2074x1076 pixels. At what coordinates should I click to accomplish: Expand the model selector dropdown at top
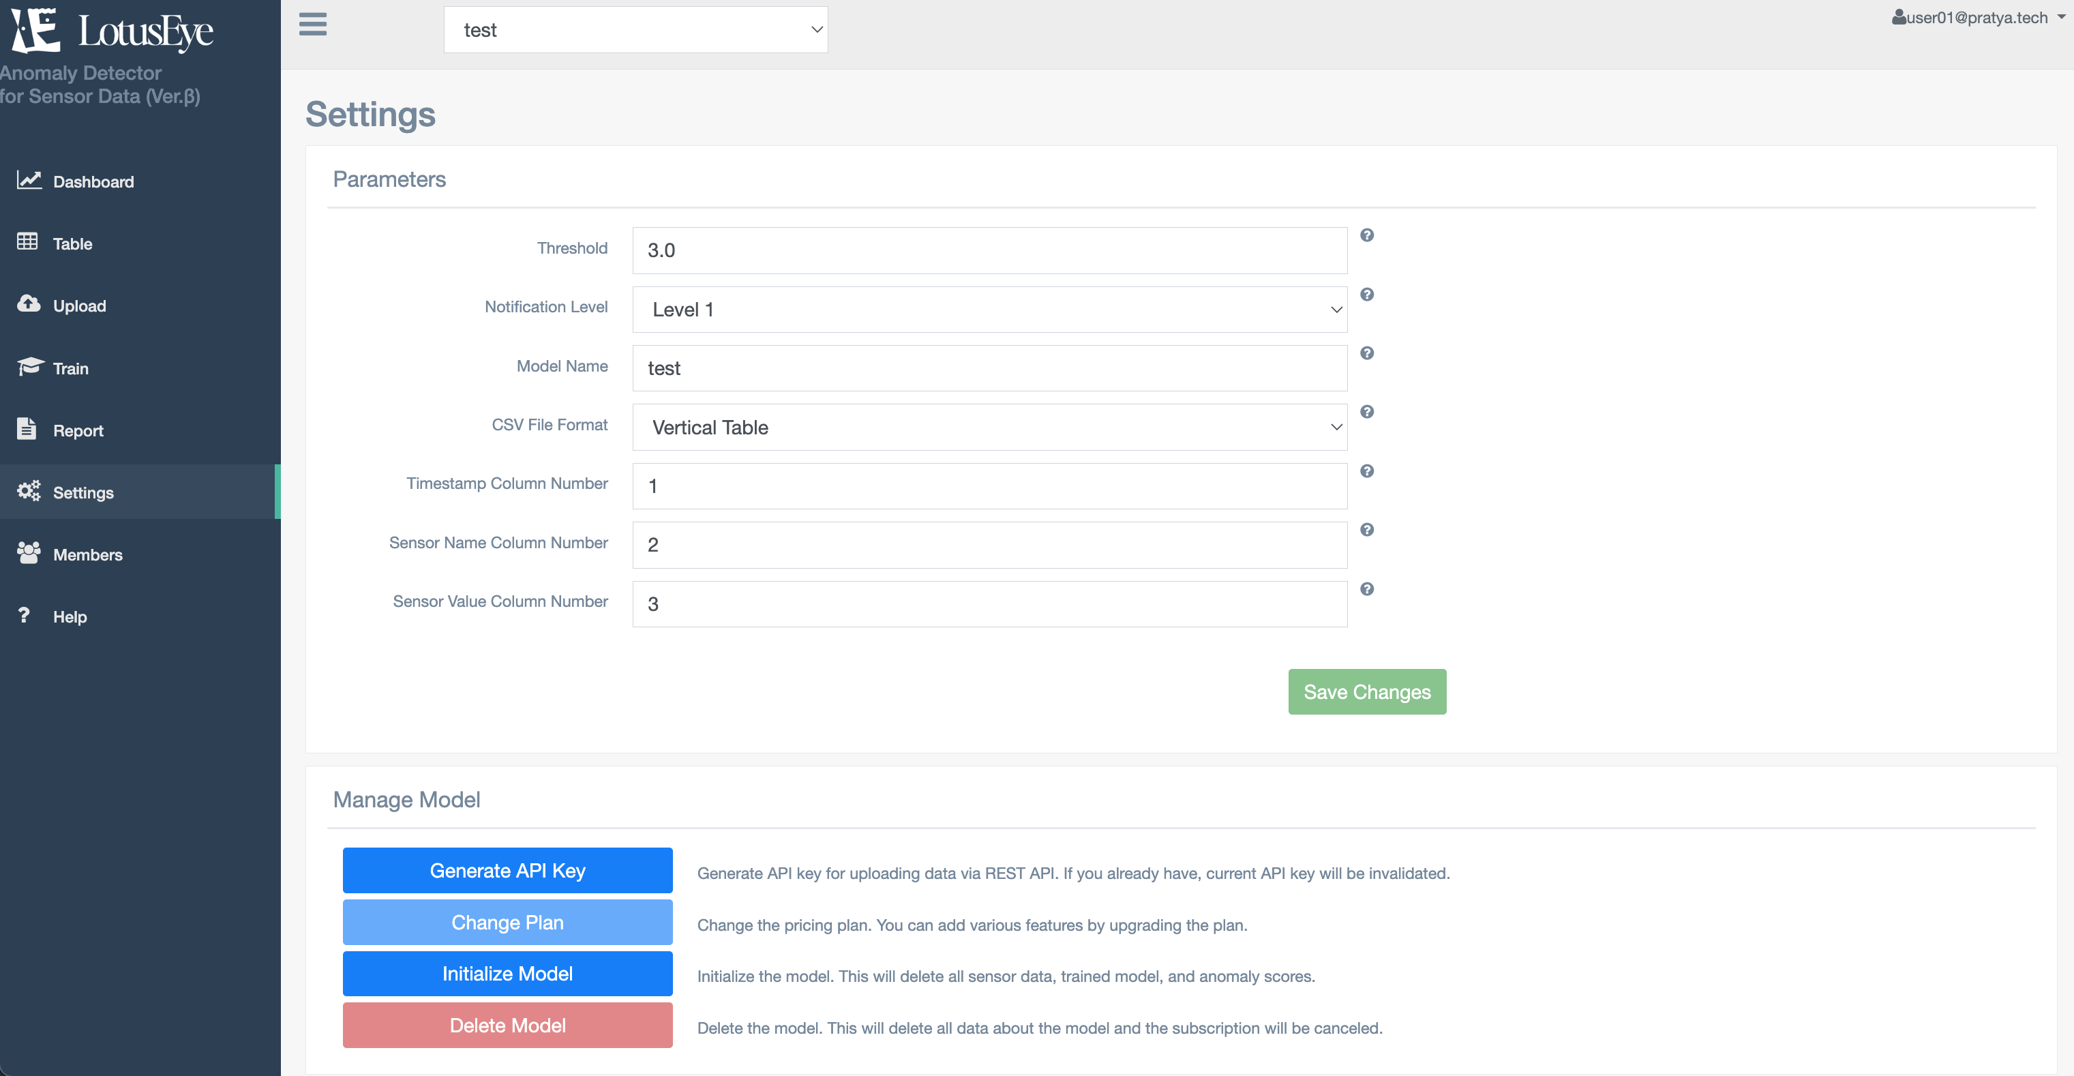click(635, 30)
